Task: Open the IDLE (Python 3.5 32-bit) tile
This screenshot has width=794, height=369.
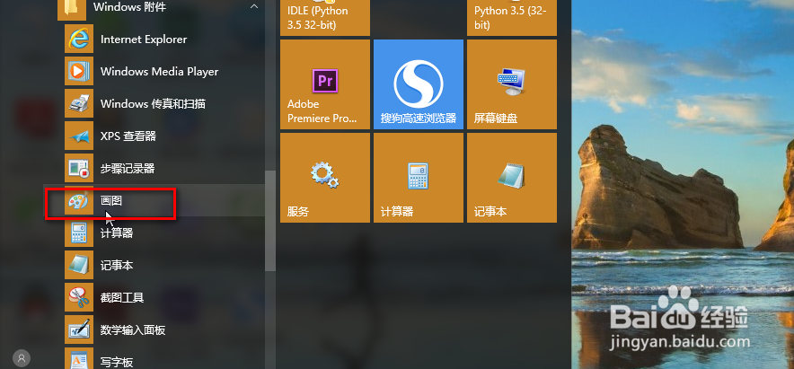Action: 325,18
